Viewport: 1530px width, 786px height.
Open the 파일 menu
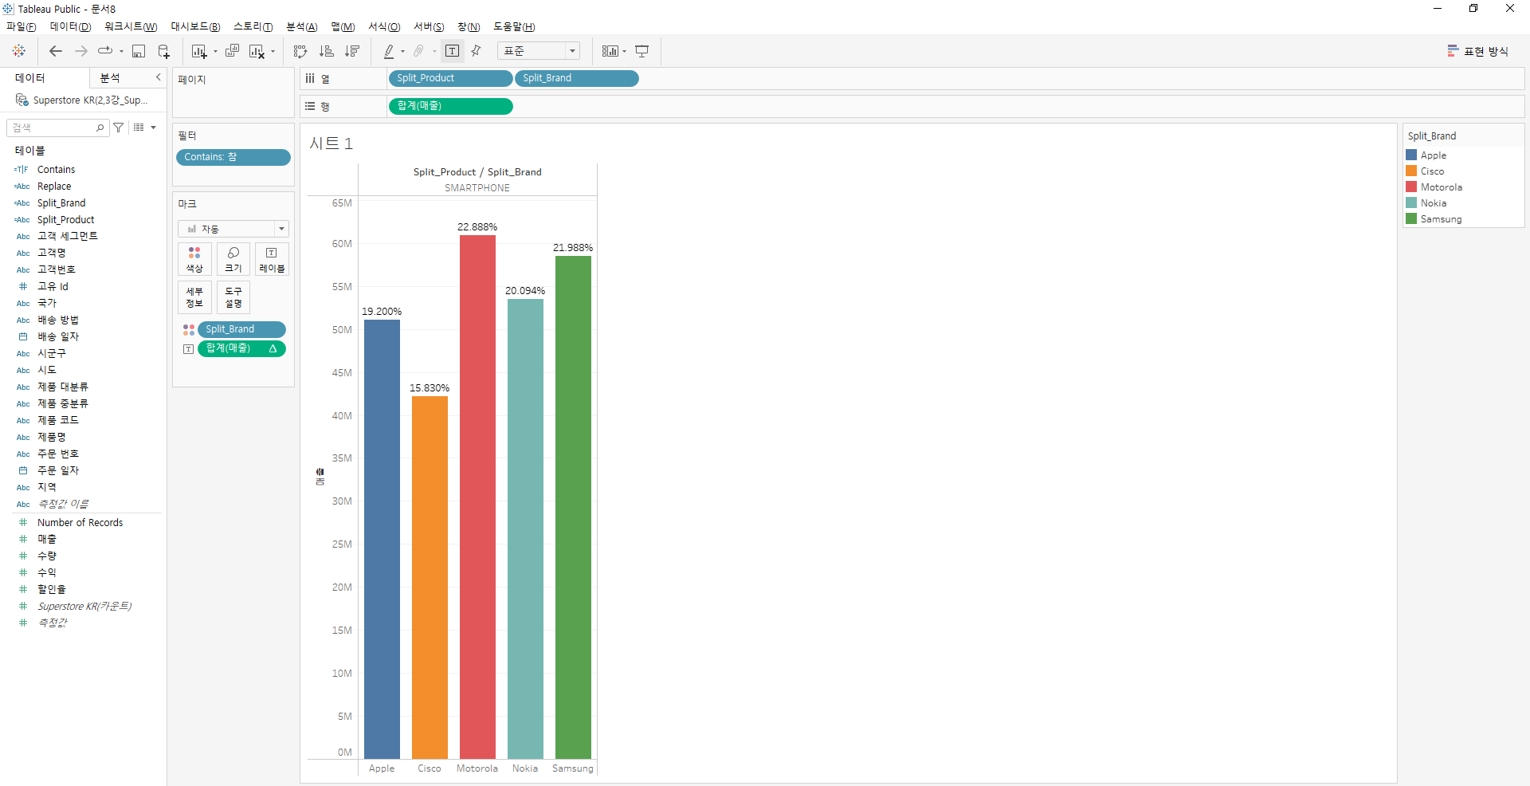22,27
